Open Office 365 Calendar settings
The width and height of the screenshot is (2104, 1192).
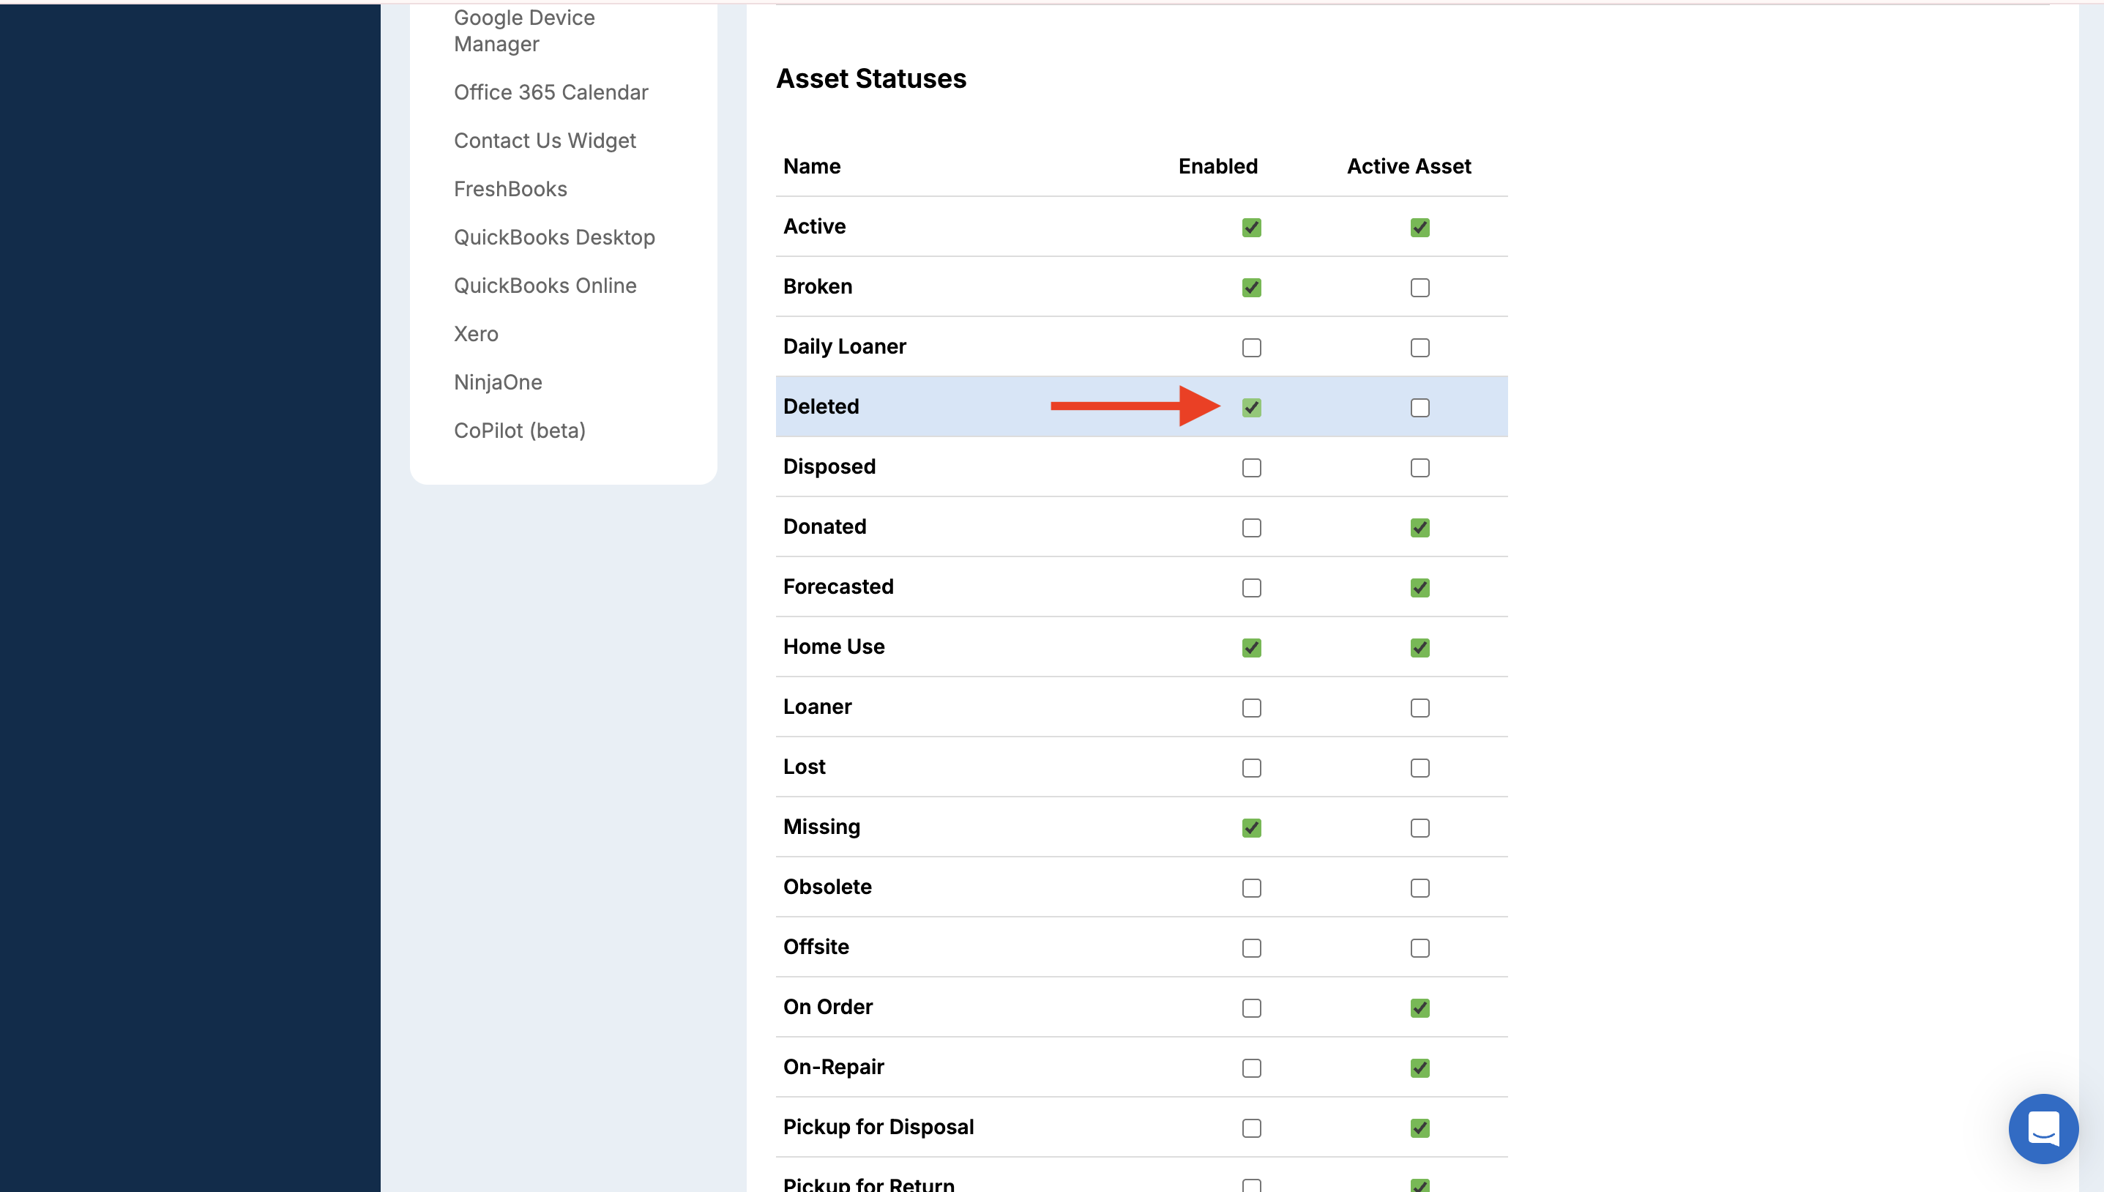(551, 92)
